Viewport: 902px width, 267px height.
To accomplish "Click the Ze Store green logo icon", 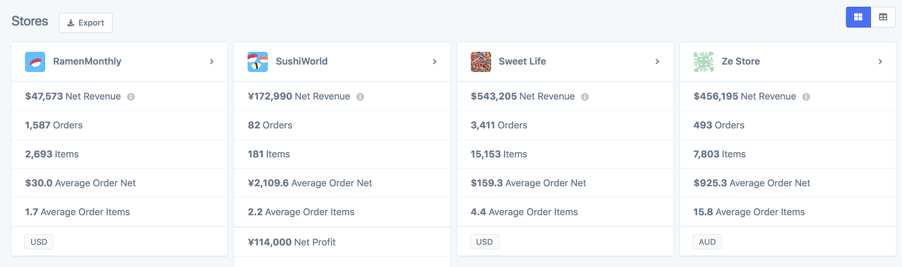I will [x=704, y=62].
